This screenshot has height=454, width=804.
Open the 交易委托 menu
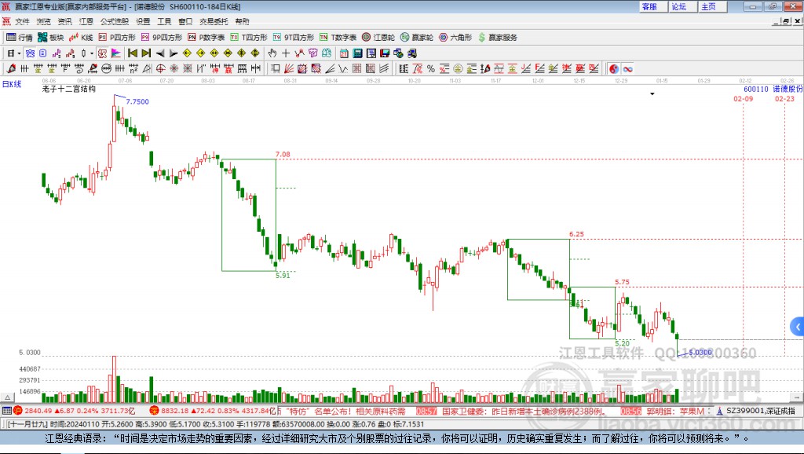click(x=214, y=21)
